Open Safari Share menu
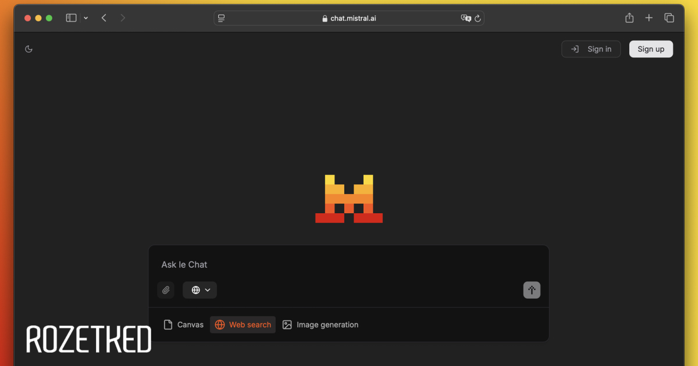The image size is (698, 366). [x=629, y=18]
